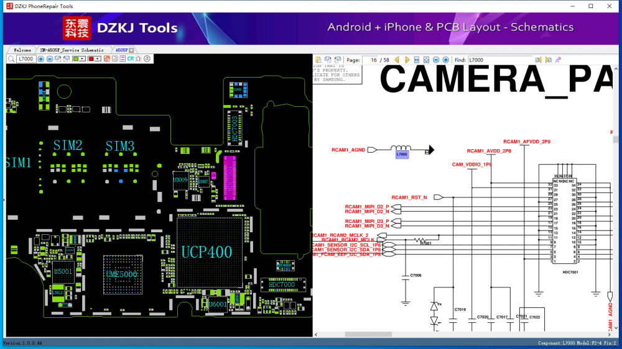Select the A505F tab
This screenshot has width=622, height=349.
121,50
